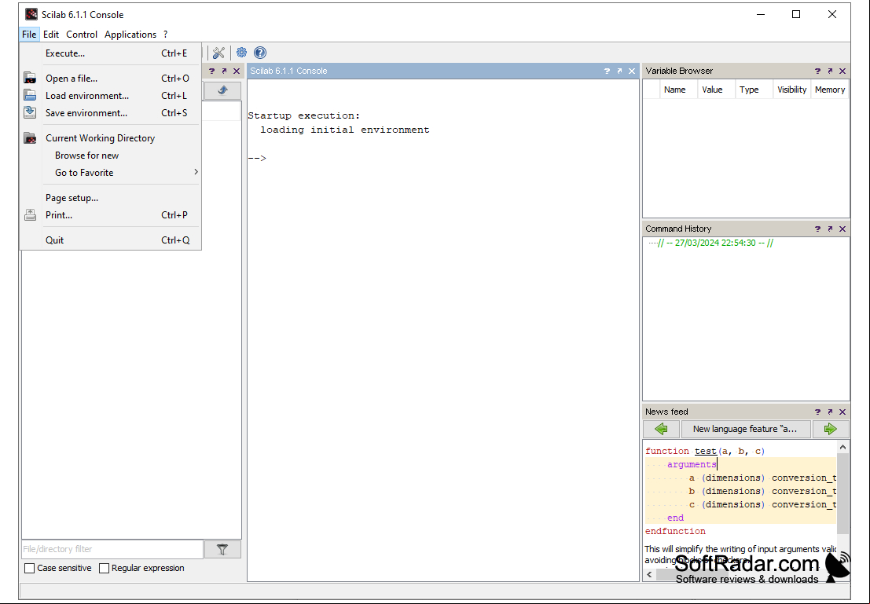The width and height of the screenshot is (870, 604).
Task: Click the News feed horizontal scroll left arrow
Action: pyautogui.click(x=650, y=575)
